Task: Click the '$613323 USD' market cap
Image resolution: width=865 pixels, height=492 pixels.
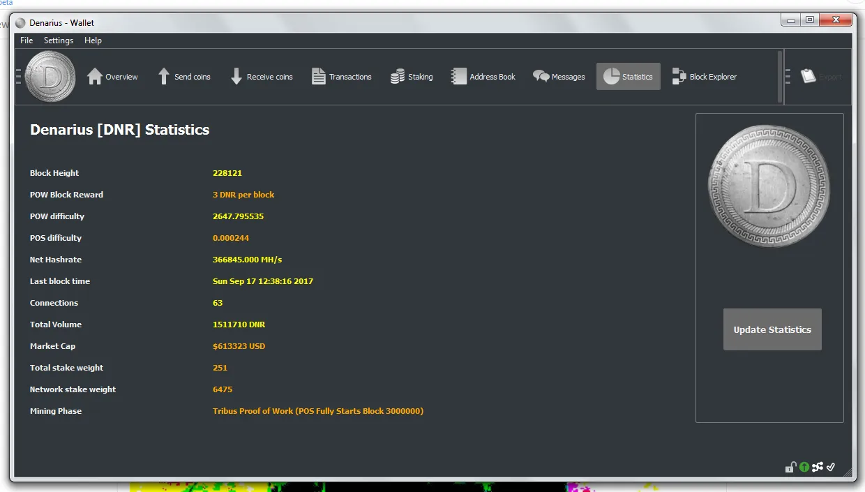Action: [x=239, y=346]
